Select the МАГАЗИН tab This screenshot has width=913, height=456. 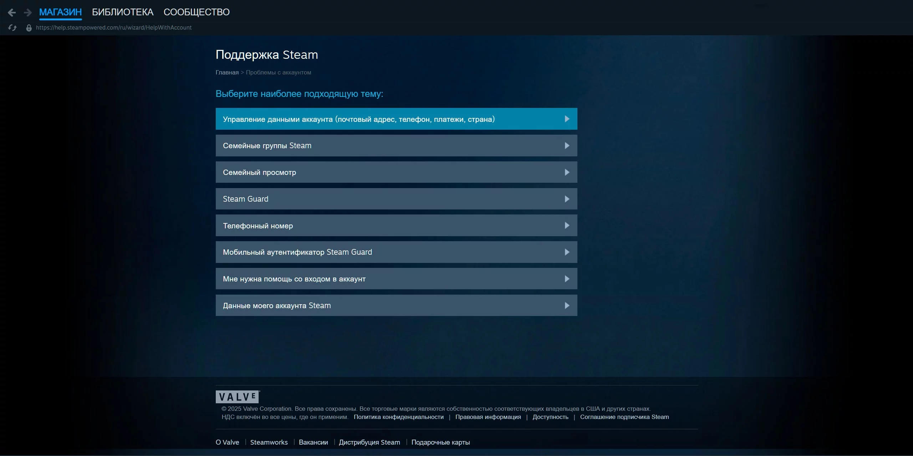[x=60, y=12]
